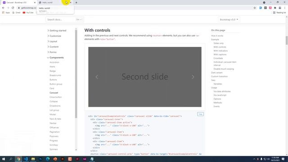Advance to the next carousel slide
288x162 pixels.
[x=193, y=77]
